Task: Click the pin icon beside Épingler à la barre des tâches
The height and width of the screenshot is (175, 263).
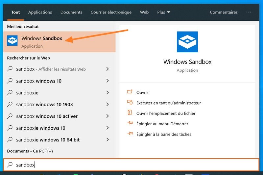Action: tap(130, 134)
